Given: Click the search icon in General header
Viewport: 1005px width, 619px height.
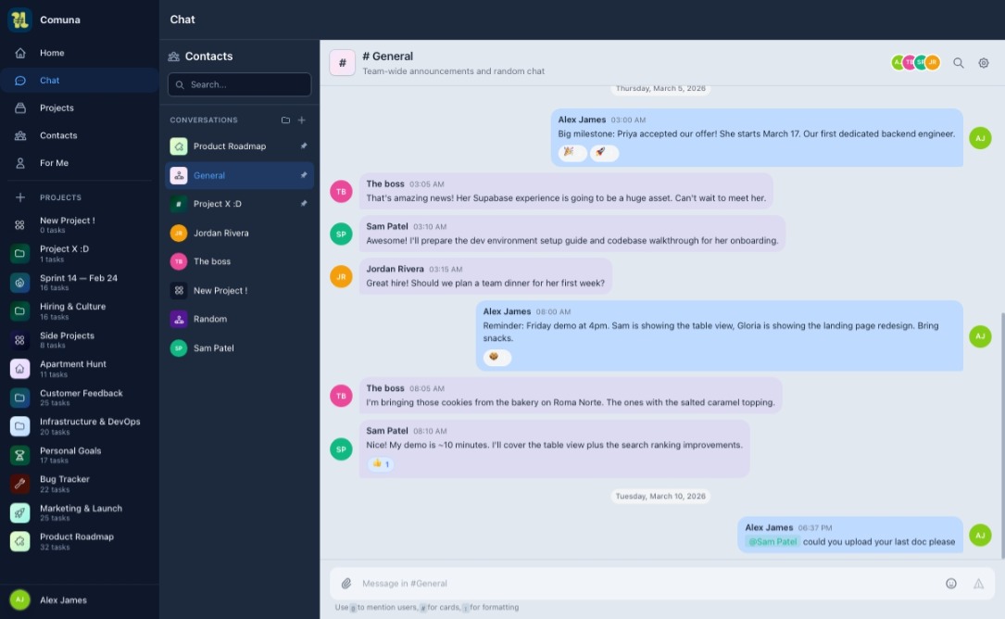Looking at the screenshot, I should coord(959,63).
